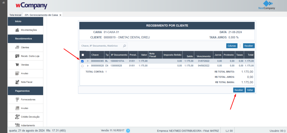This screenshot has height=133, width=287.
Task: Toggle the select-all checkbox in table header
Action: click(83, 55)
